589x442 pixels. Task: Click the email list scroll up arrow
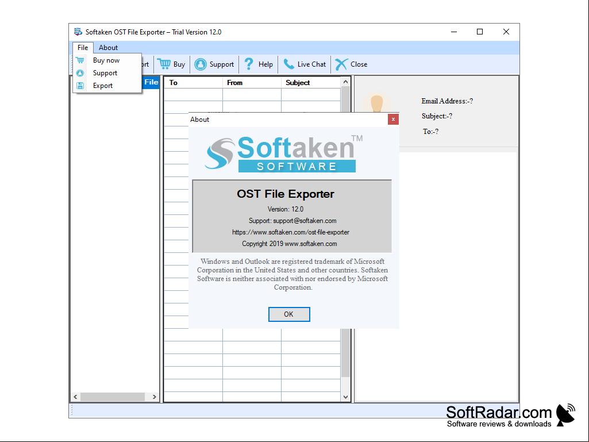(345, 82)
